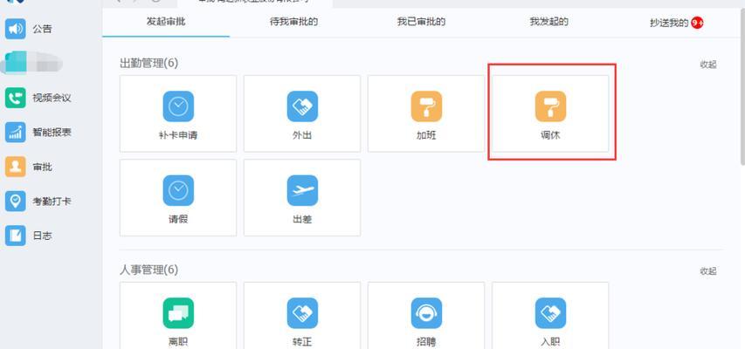The width and height of the screenshot is (745, 349).
Task: Click the 人事管理(6) section heading
Action: click(148, 270)
